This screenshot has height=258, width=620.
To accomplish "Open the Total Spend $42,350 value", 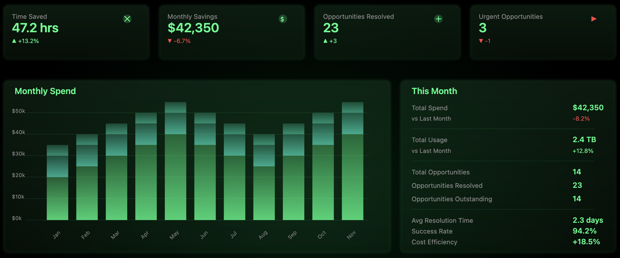I will point(588,108).
